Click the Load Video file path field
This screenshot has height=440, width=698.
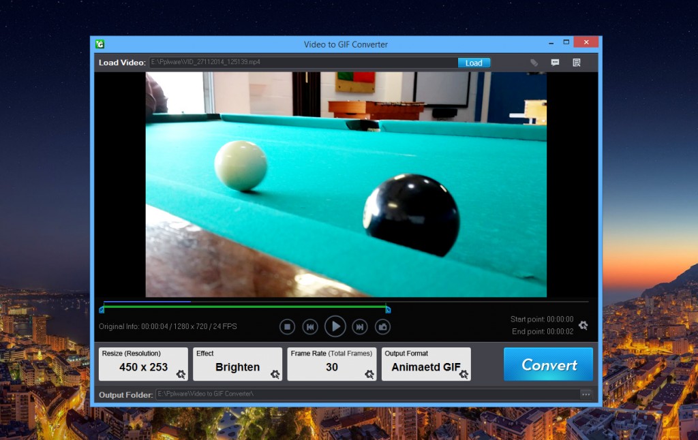[x=303, y=62]
